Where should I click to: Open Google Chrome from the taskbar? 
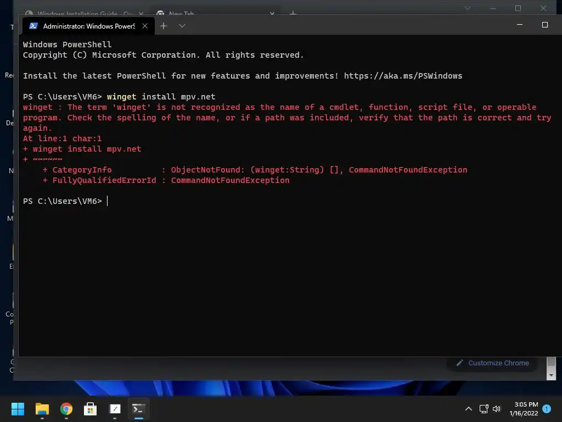(x=66, y=409)
